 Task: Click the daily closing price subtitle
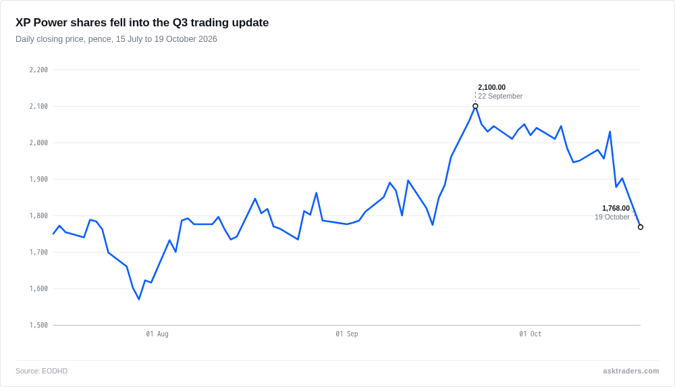116,39
